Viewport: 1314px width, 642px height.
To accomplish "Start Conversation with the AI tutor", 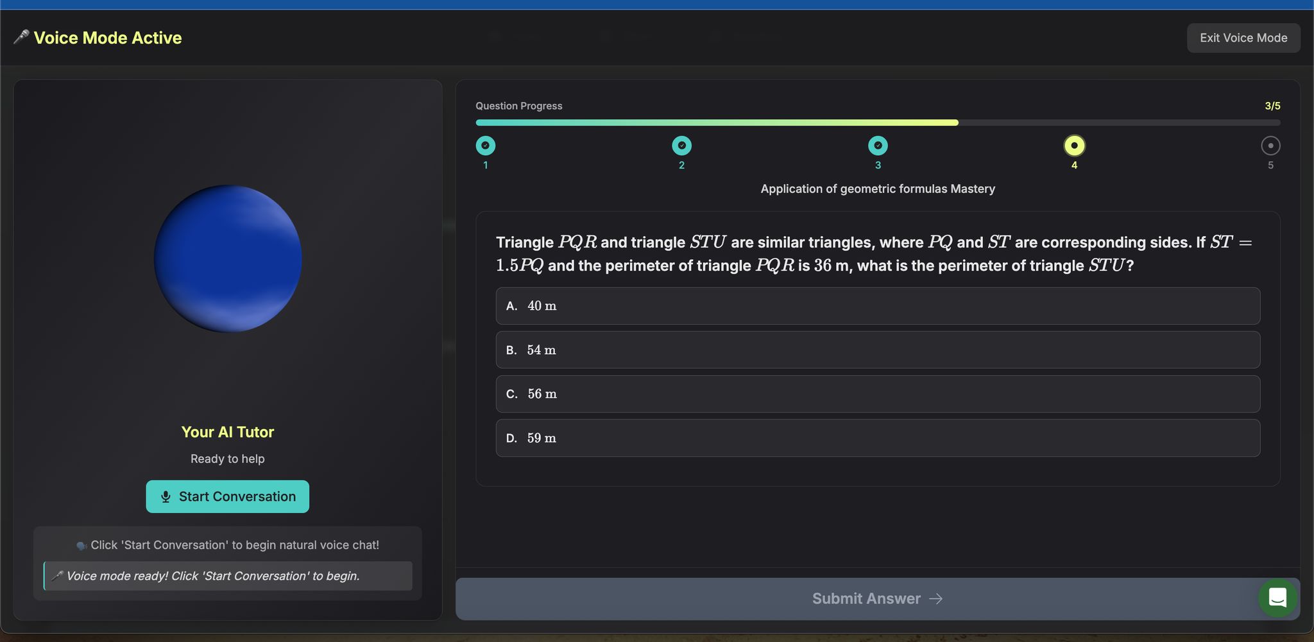I will click(228, 497).
